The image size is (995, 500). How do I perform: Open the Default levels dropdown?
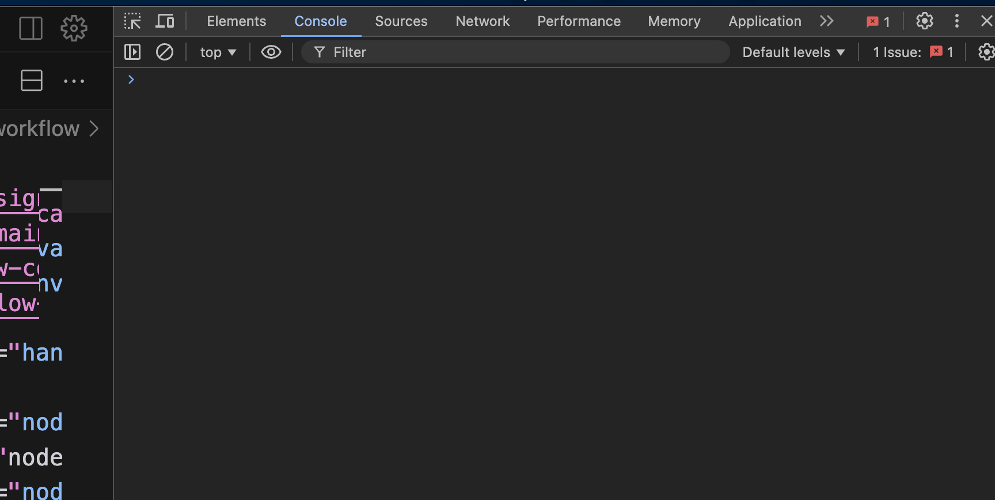click(793, 52)
